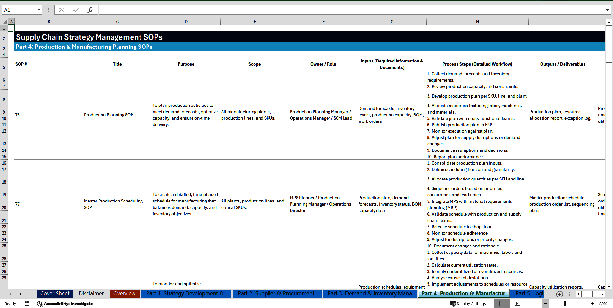The image size is (613, 308).
Task: Select Part 2 Supplier & Procurement tab
Action: point(276,294)
